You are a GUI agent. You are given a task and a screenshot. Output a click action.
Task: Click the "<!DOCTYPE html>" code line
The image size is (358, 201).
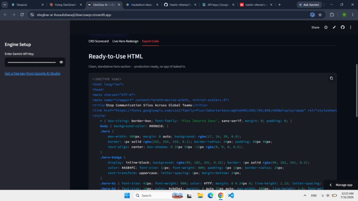point(107,79)
